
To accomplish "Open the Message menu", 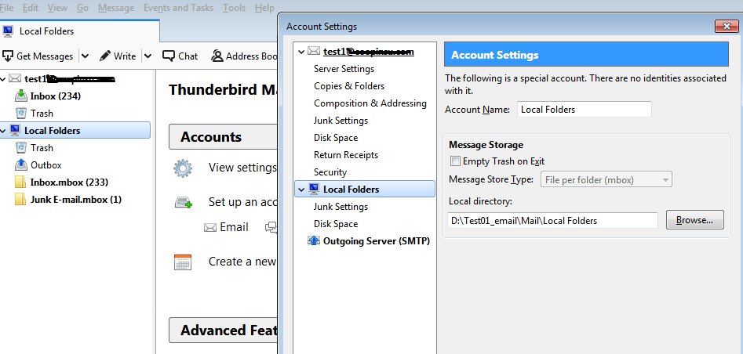I will (116, 8).
